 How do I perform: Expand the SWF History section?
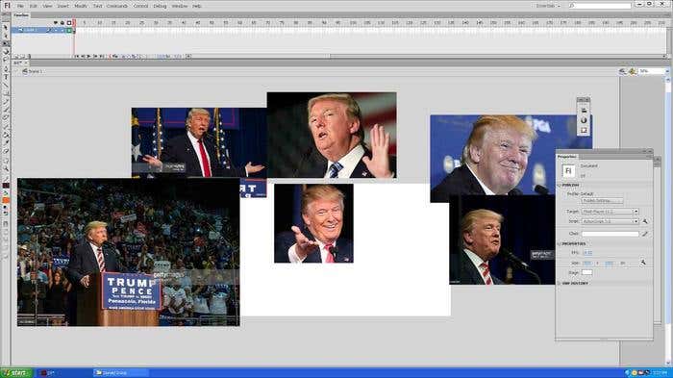coord(560,284)
